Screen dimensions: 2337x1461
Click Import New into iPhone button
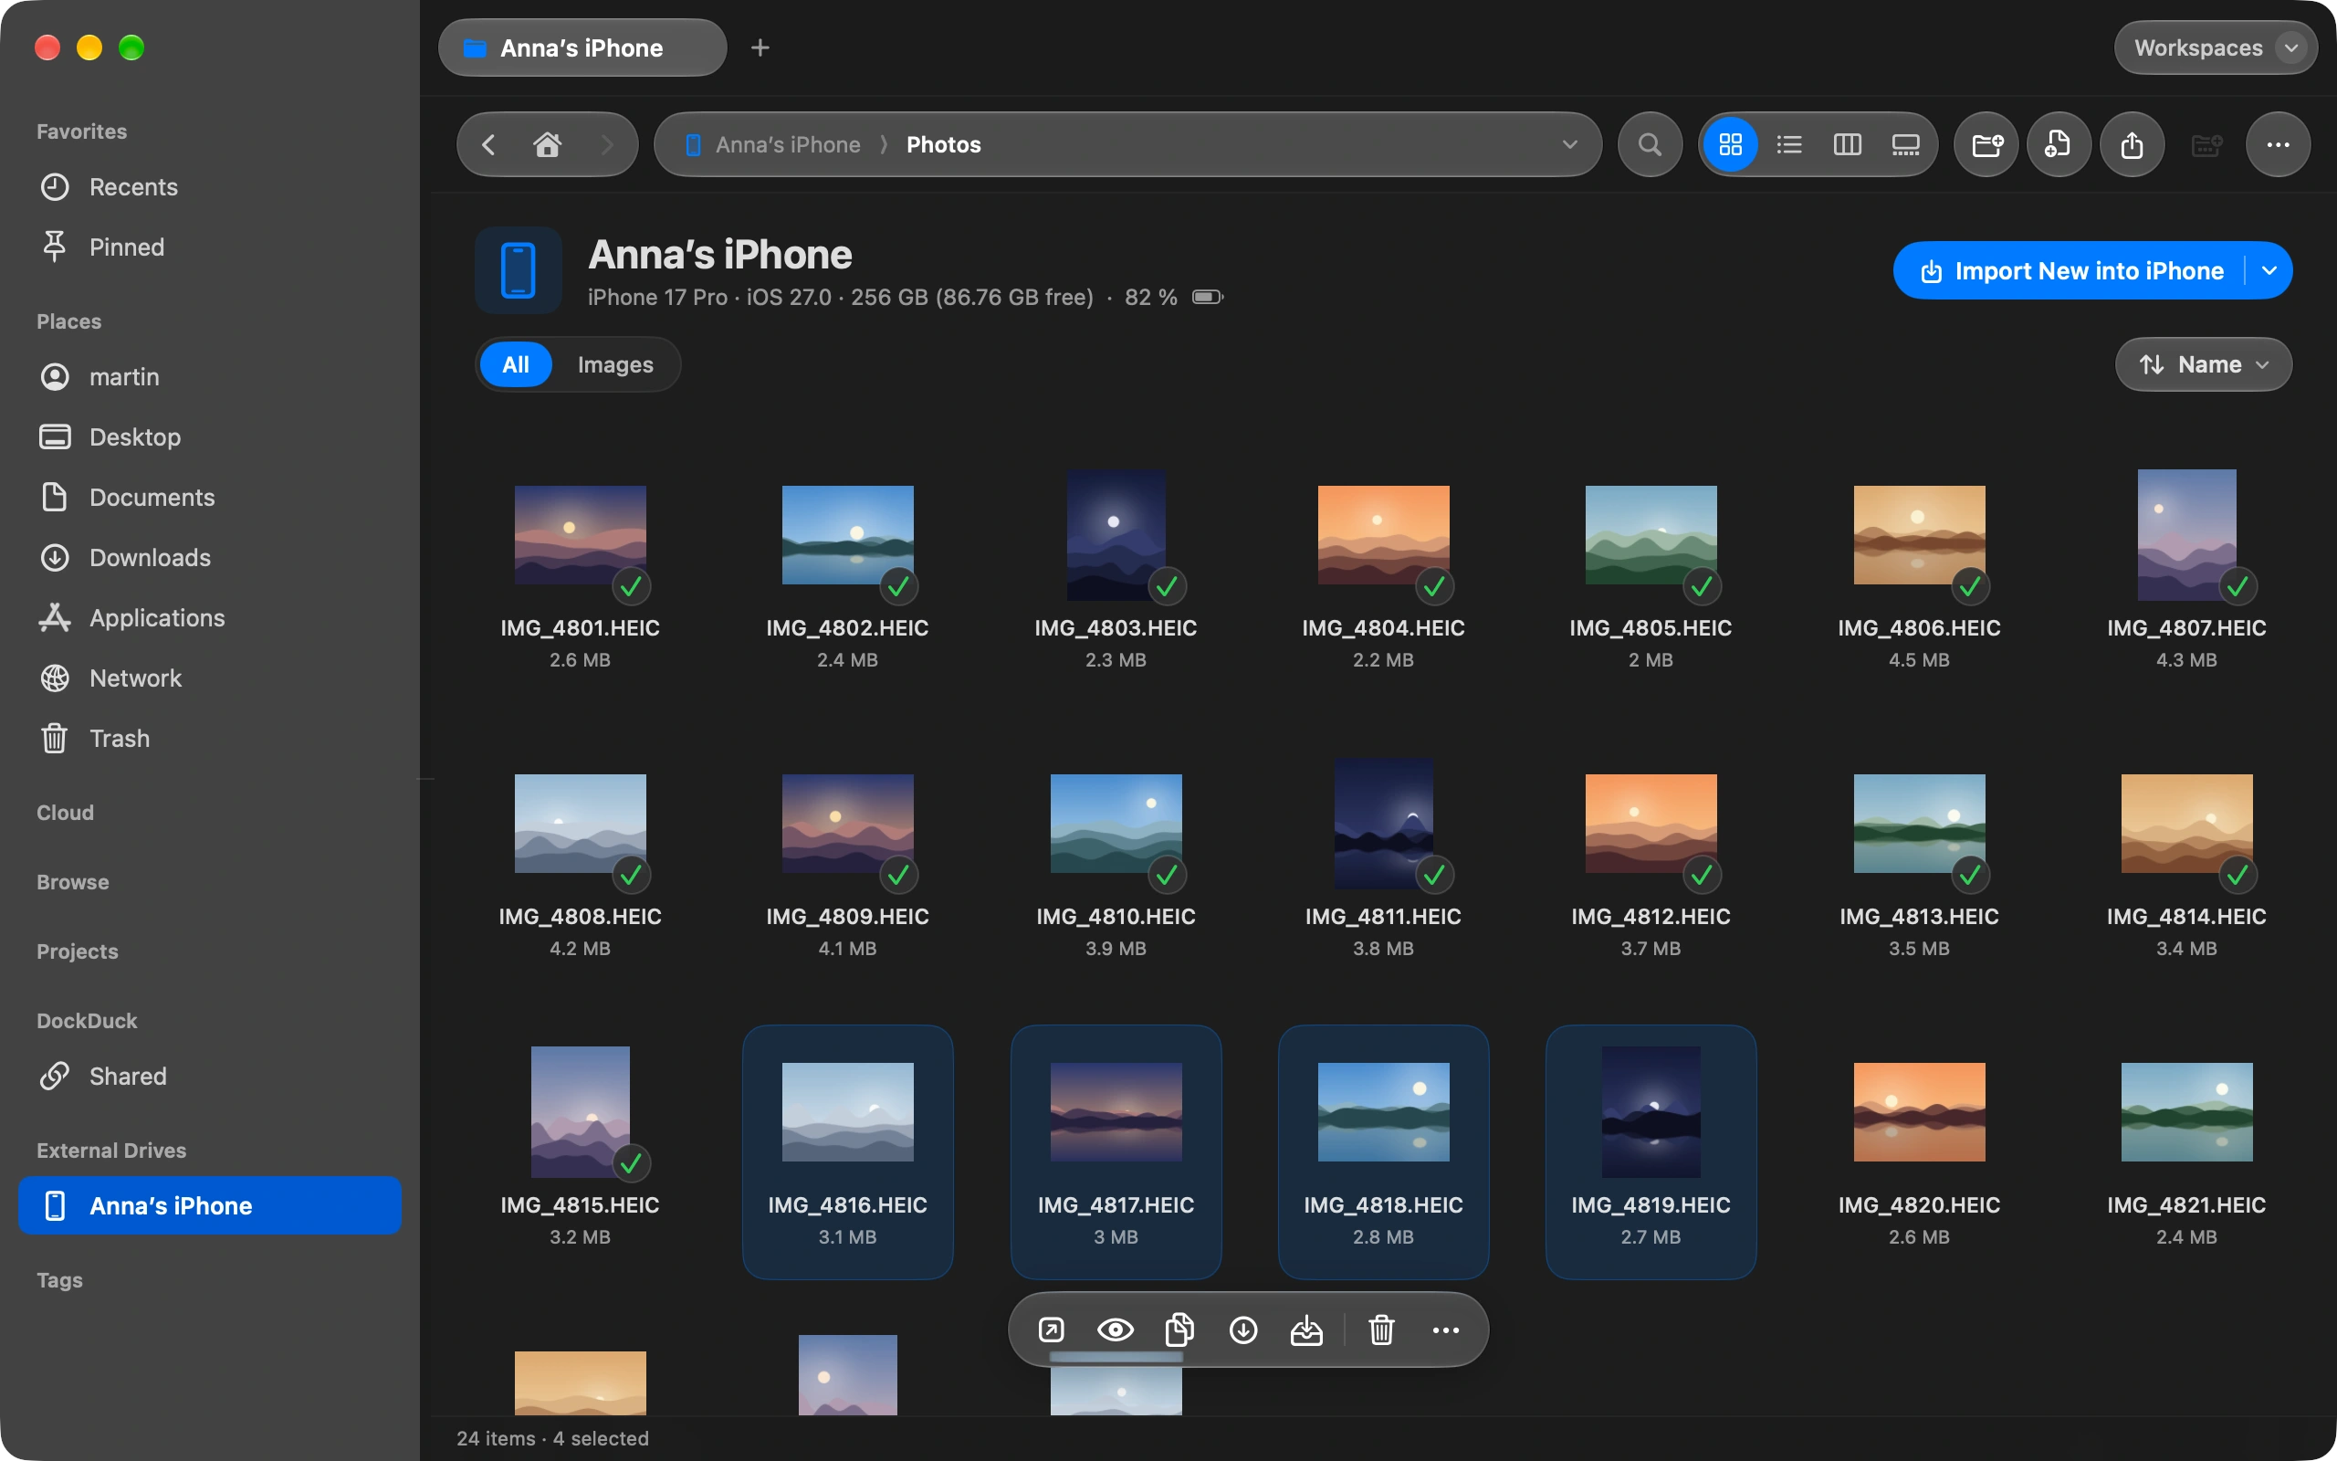point(2071,270)
